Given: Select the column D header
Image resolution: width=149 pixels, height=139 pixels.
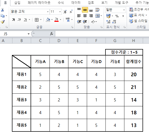Looking at the screenshot, I should [x=59, y=41].
